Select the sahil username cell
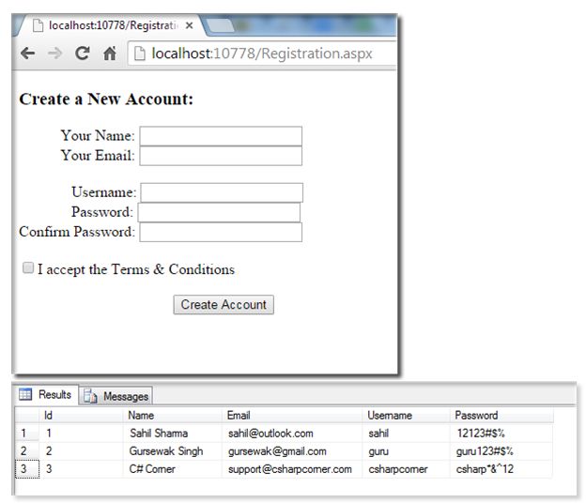Screen dimensions: 586x503 pyautogui.click(x=406, y=434)
